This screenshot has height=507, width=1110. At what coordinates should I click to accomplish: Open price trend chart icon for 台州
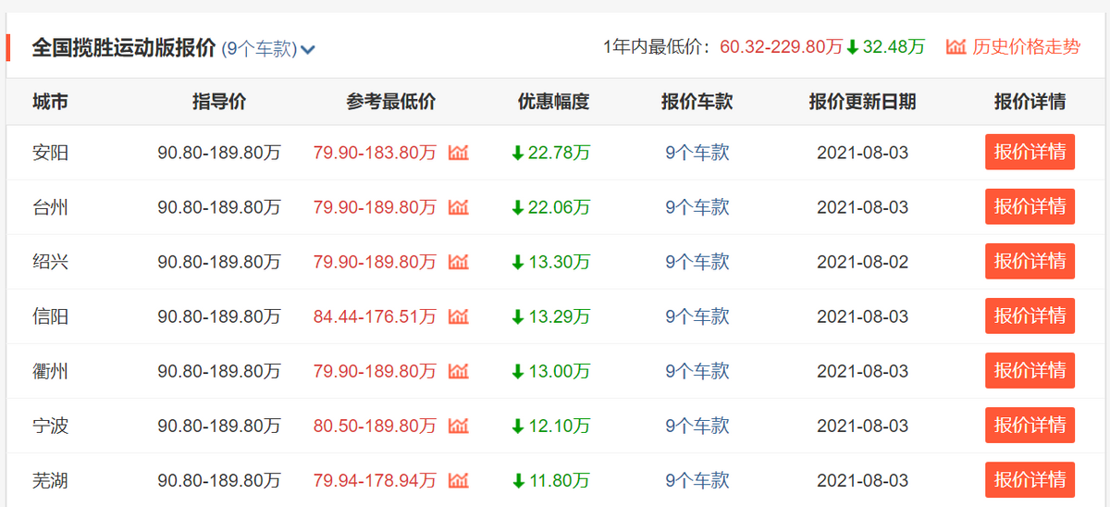click(x=459, y=207)
